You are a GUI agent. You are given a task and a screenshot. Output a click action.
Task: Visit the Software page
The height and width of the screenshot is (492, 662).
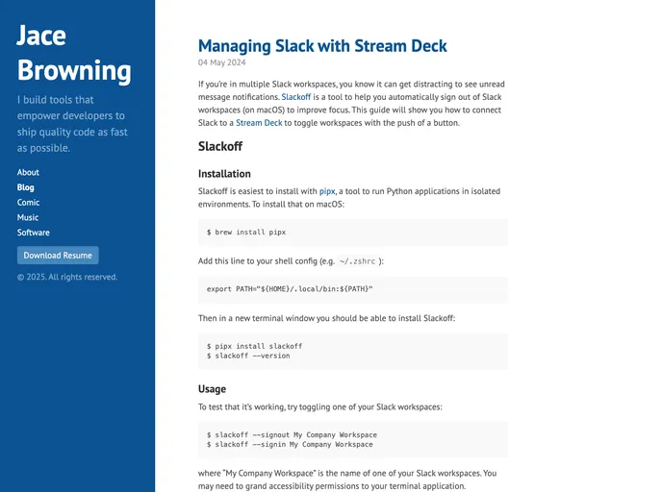(x=34, y=233)
